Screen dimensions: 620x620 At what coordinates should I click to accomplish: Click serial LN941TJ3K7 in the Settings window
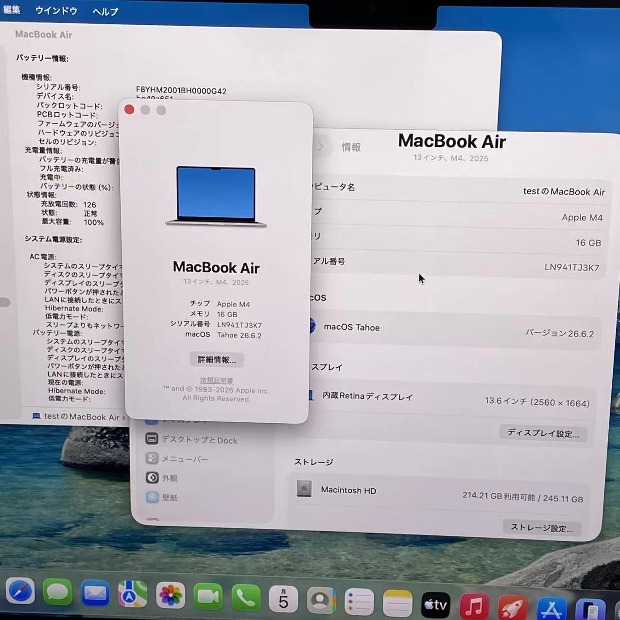(x=572, y=267)
